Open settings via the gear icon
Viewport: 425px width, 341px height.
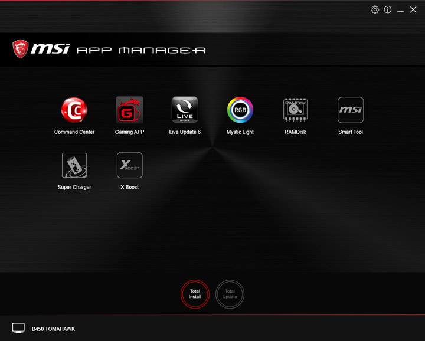coord(375,10)
